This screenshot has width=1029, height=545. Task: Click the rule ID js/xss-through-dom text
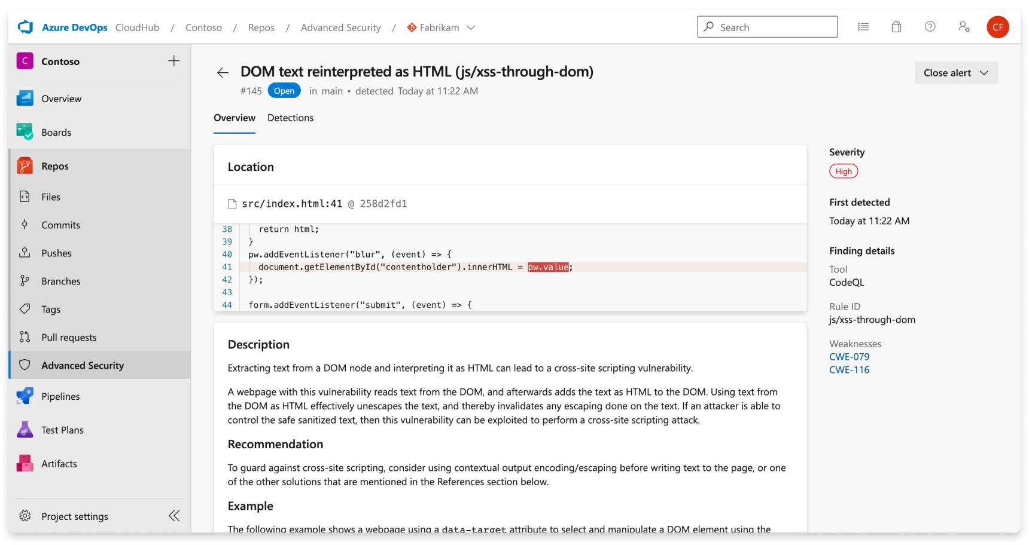click(x=872, y=320)
